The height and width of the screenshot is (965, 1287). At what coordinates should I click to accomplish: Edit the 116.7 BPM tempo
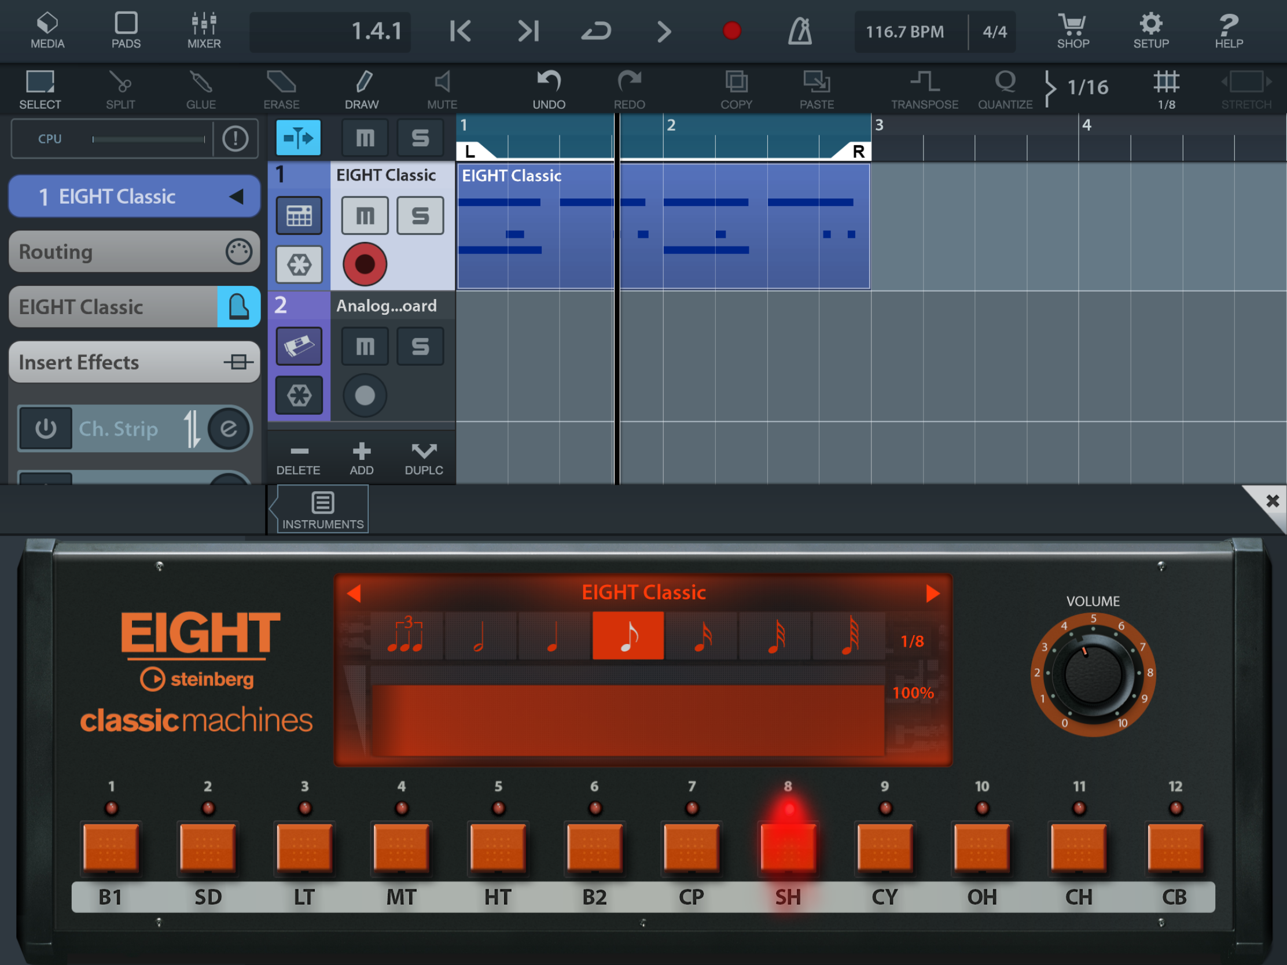pos(905,32)
